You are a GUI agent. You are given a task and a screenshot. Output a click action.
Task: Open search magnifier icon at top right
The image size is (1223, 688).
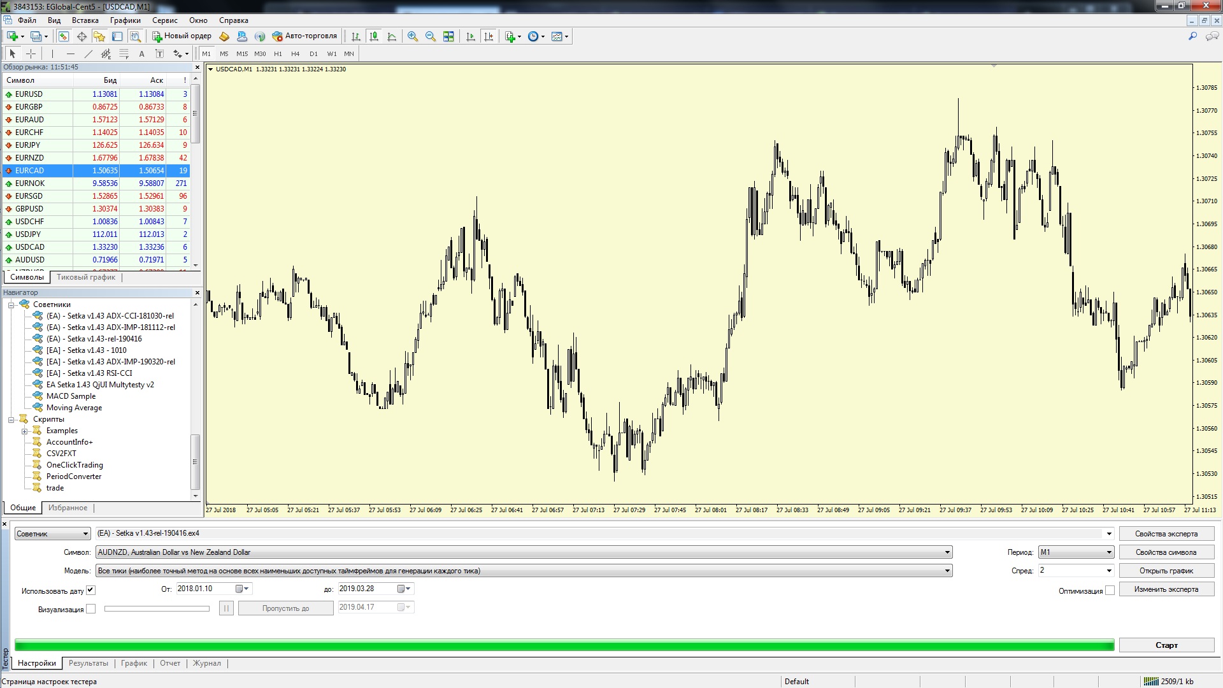1192,36
